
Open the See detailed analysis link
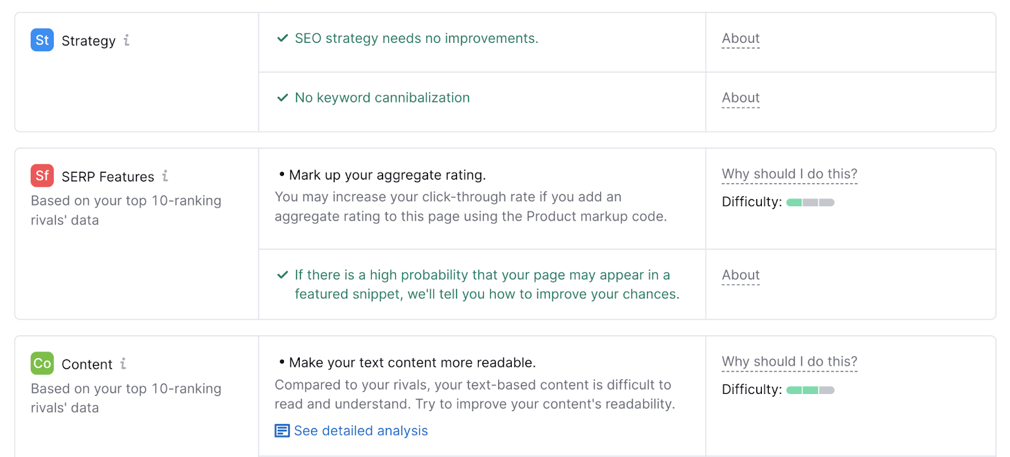coord(360,431)
